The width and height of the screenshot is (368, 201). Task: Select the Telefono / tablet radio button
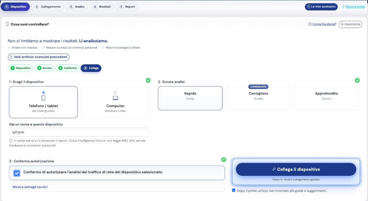point(43,92)
